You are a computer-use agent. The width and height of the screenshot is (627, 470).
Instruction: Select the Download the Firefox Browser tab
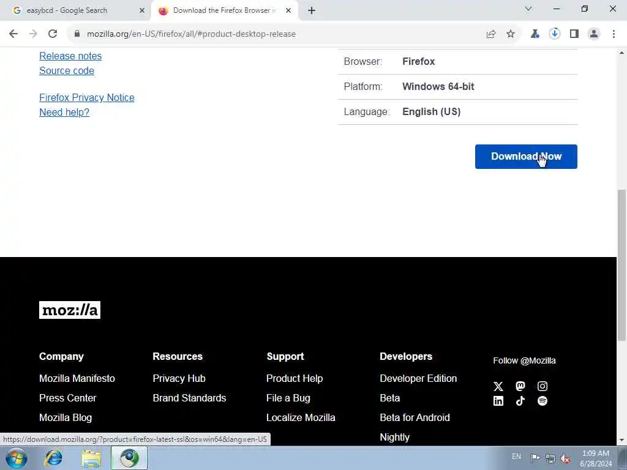(224, 10)
